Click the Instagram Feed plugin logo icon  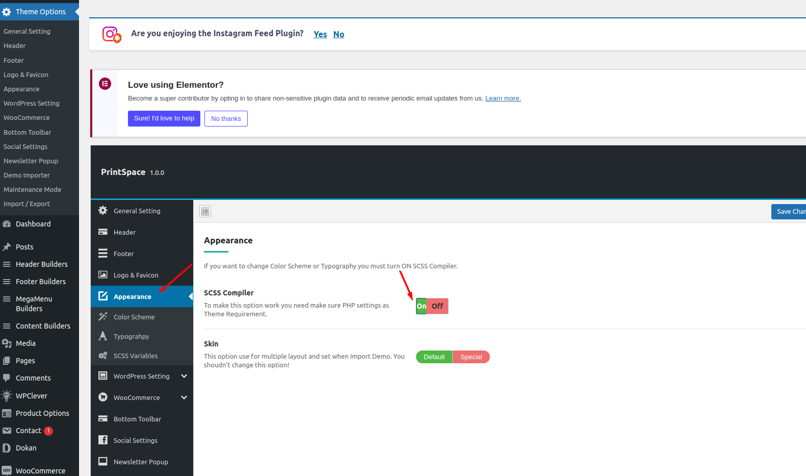112,35
